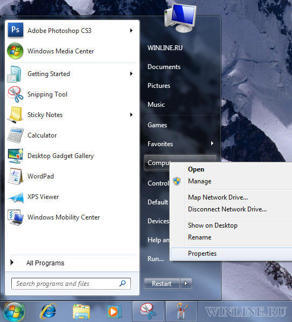
Task: Open Pictures from Start menu
Action: click(159, 86)
